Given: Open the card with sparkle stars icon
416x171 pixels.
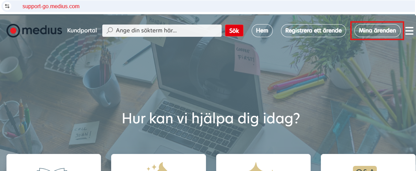Looking at the screenshot, I should [x=158, y=162].
